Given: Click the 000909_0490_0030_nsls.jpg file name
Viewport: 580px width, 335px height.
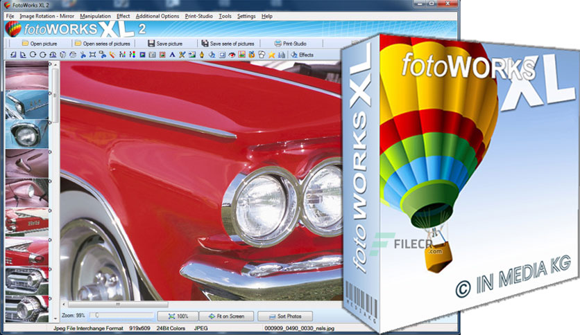Looking at the screenshot, I should pyautogui.click(x=299, y=328).
